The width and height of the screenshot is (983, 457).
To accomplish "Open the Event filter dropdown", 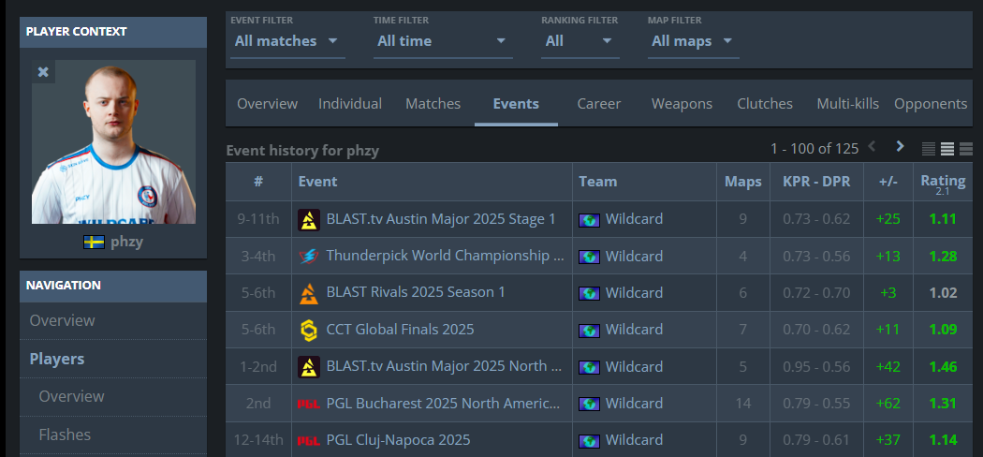I will pos(287,41).
